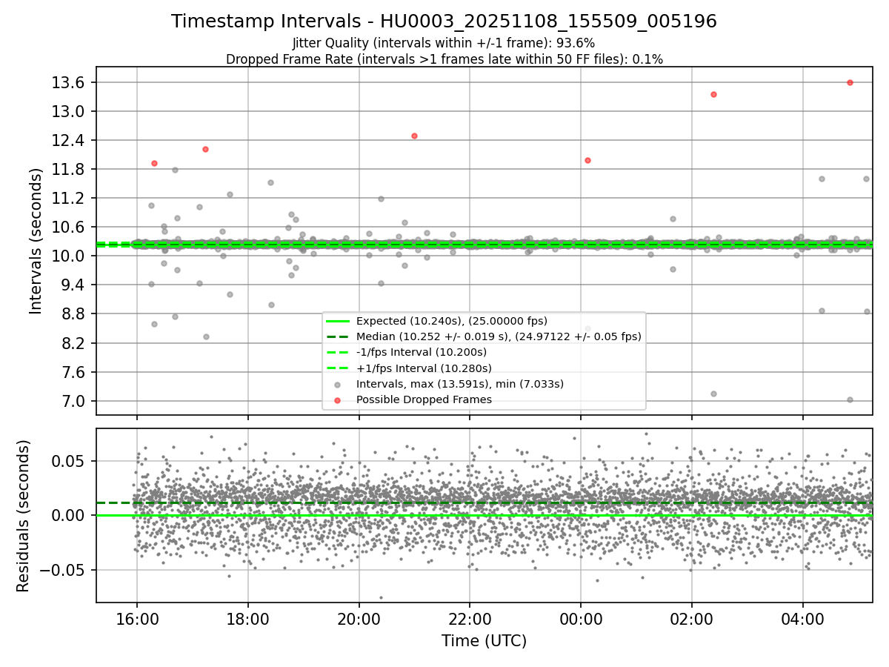889x667 pixels.
Task: Click the '0.05' residuals tick label
Action: pyautogui.click(x=69, y=461)
